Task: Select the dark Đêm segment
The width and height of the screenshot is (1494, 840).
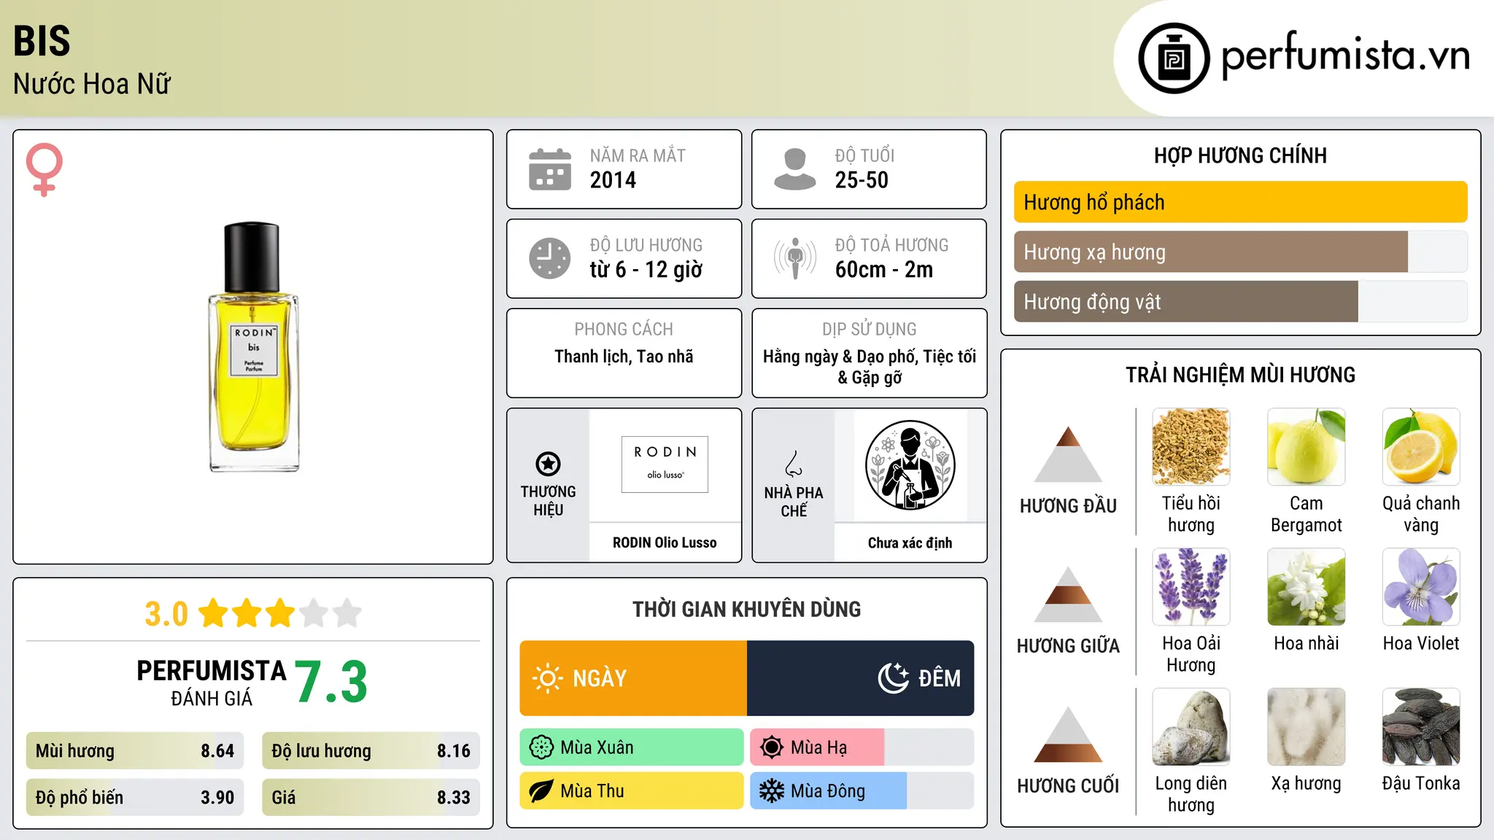Action: tap(861, 678)
